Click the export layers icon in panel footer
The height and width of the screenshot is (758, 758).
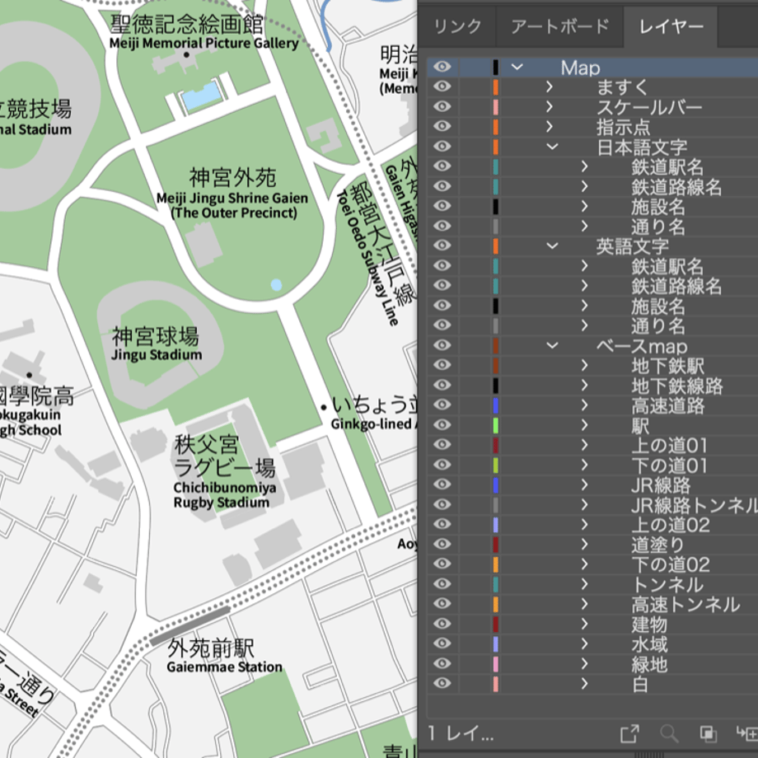[x=629, y=734]
